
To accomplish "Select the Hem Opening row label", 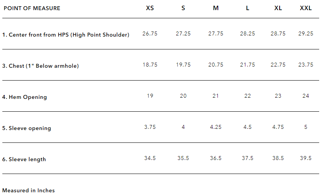I will tap(24, 97).
